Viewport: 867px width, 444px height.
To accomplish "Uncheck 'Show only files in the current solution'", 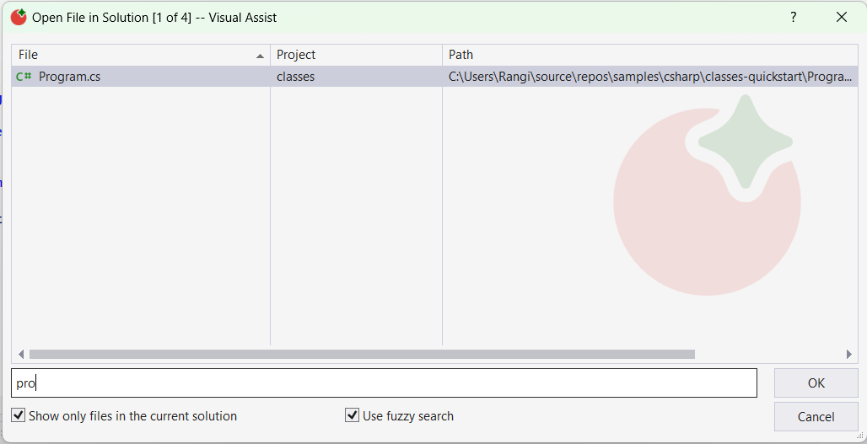I will pos(19,415).
